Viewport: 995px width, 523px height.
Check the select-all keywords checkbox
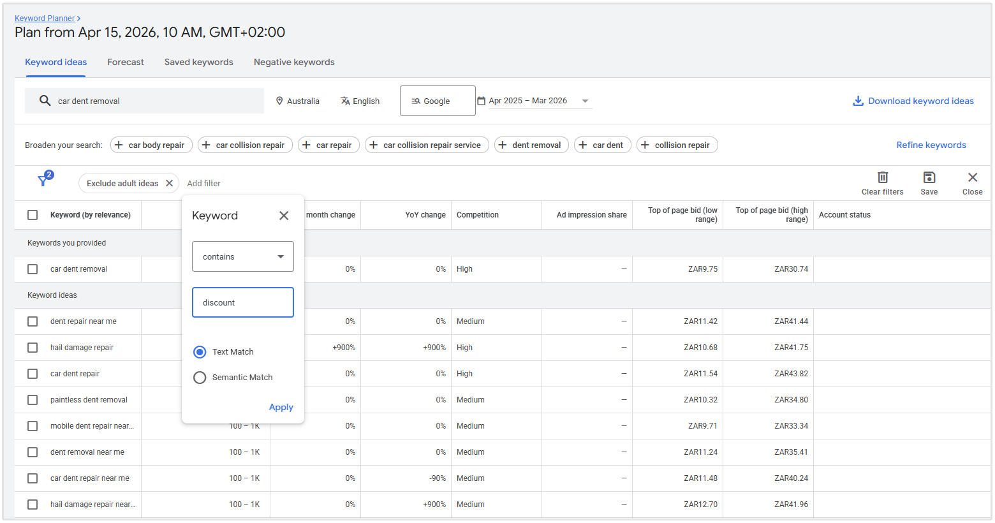tap(33, 215)
